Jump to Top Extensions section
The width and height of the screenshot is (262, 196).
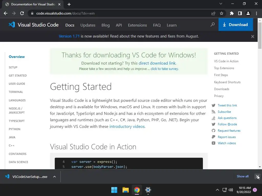224,68
